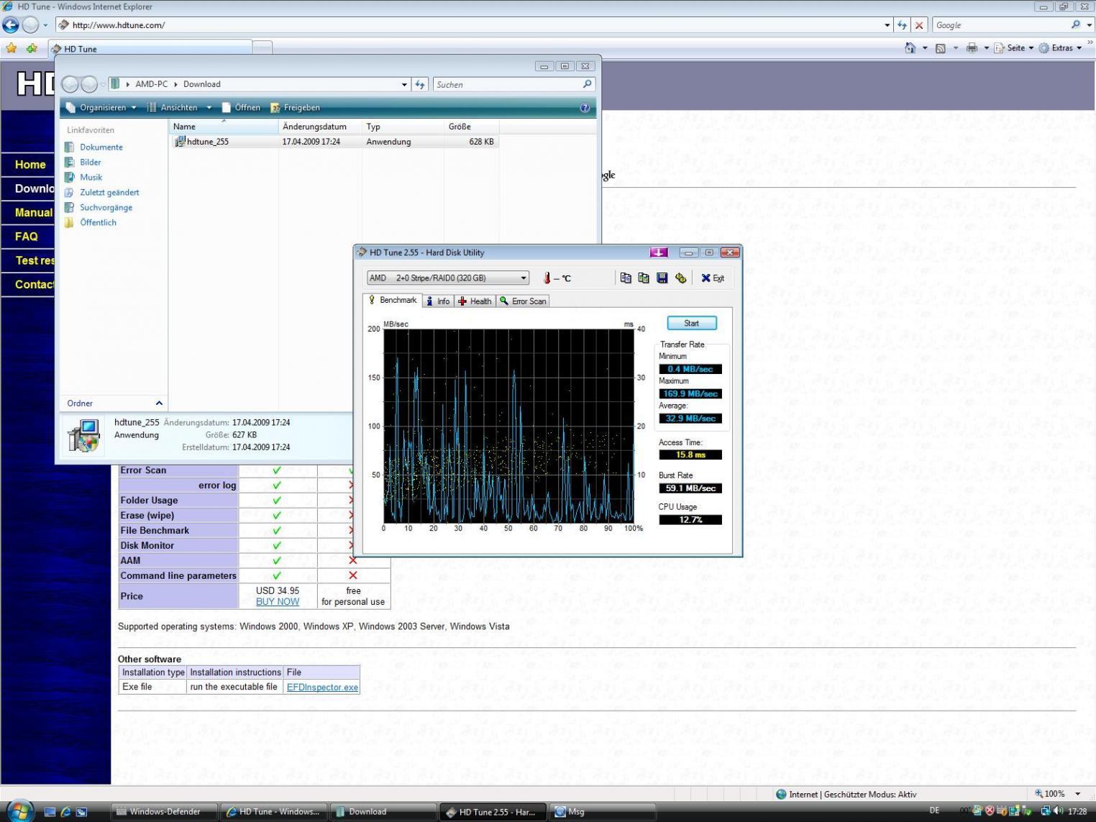The width and height of the screenshot is (1096, 822).
Task: Expand the Organisieren menu in Explorer
Action: pyautogui.click(x=101, y=108)
